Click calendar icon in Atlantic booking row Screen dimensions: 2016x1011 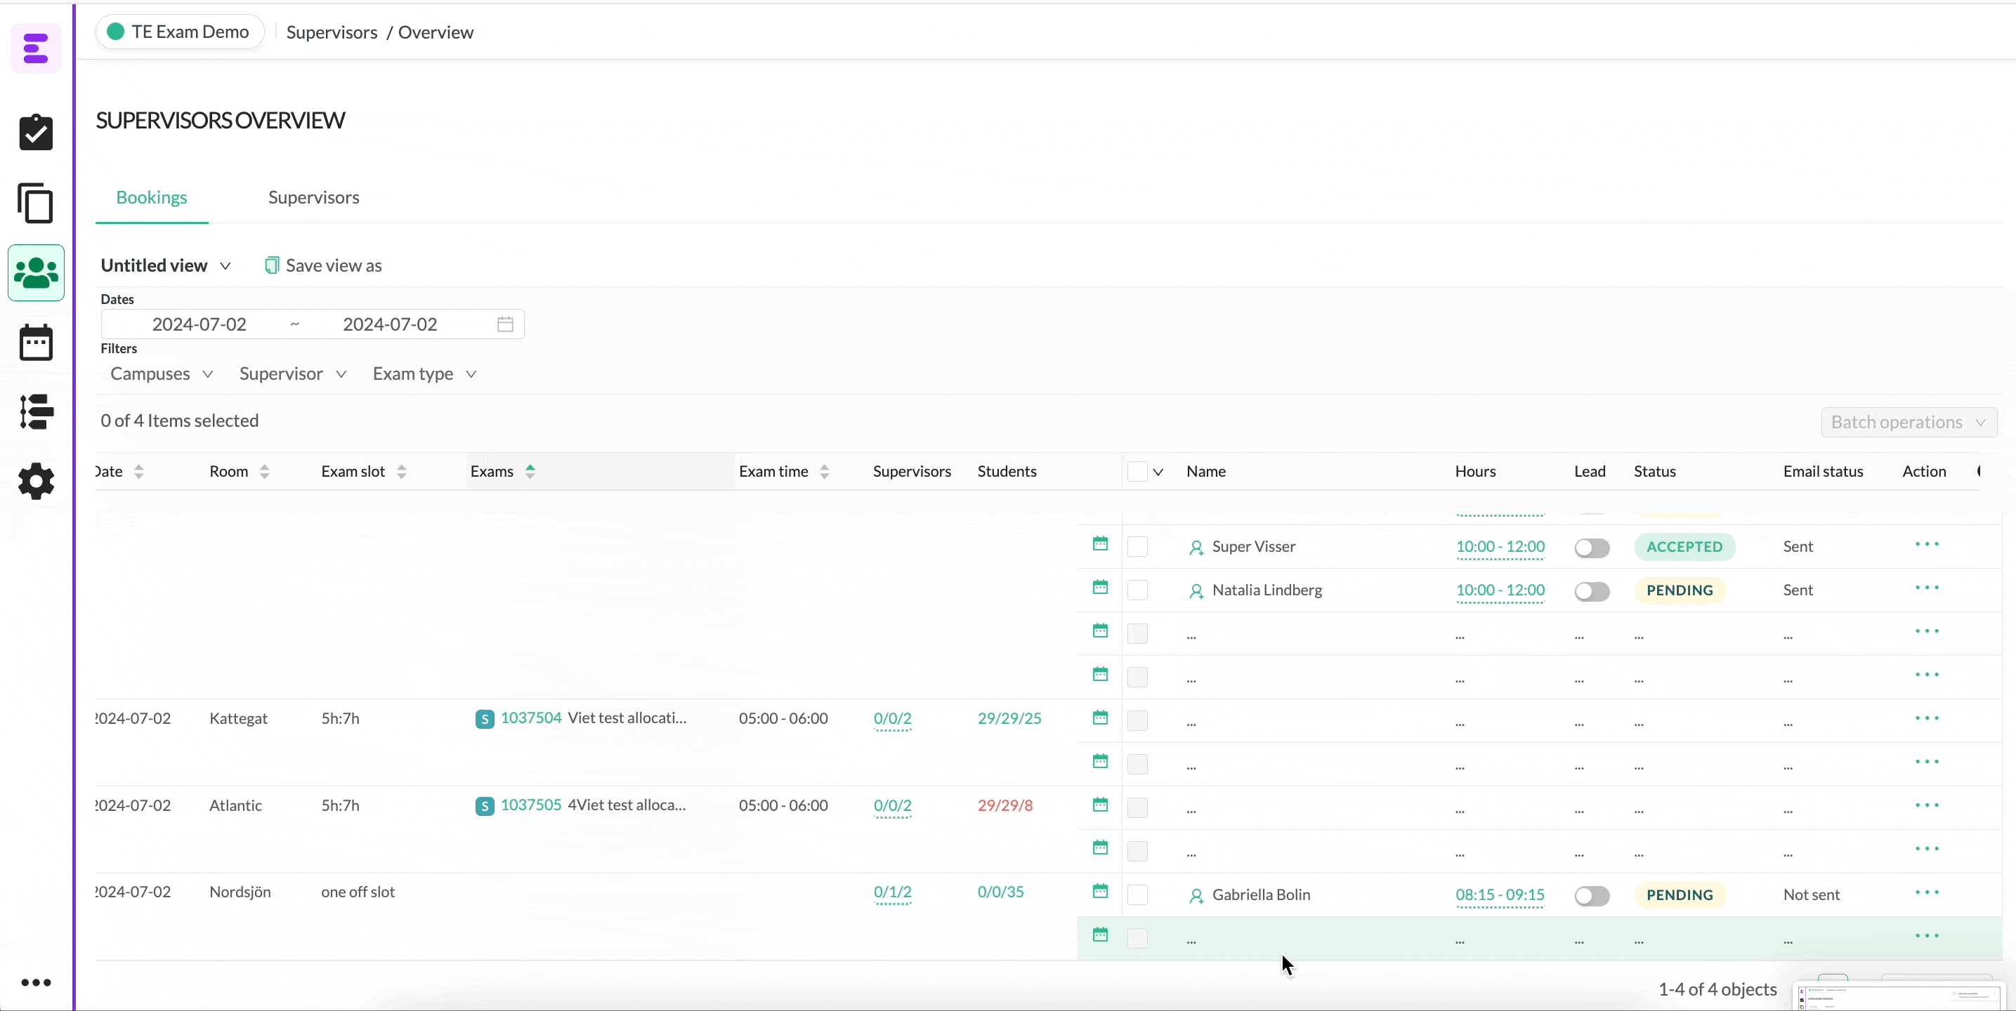(x=1100, y=805)
